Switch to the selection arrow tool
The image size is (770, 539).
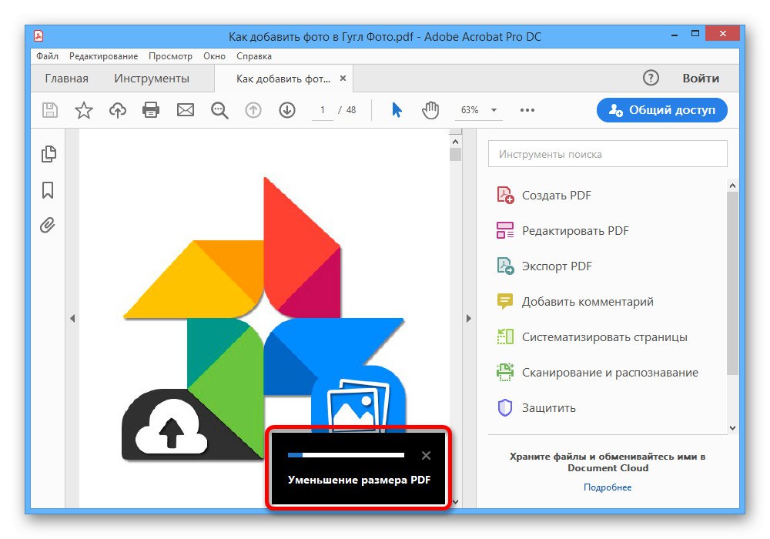395,110
